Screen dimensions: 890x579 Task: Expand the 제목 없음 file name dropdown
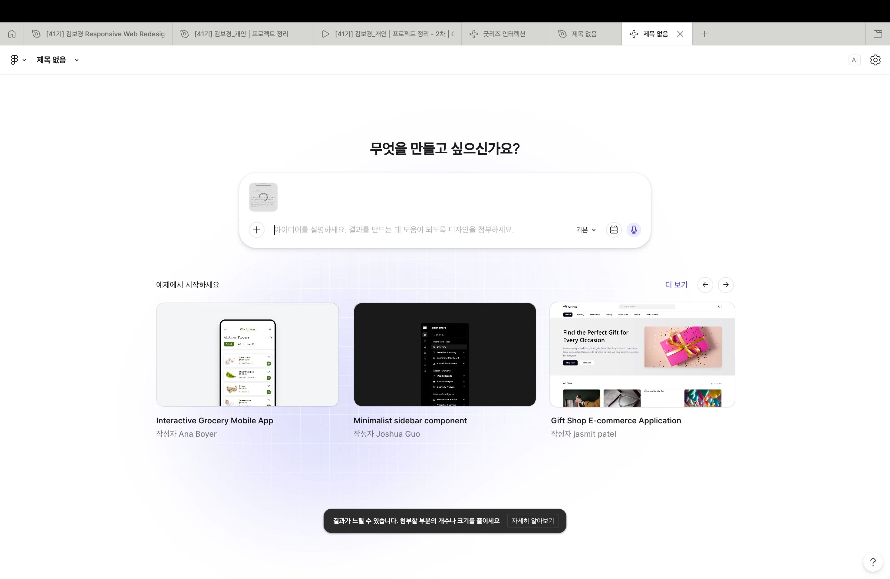click(77, 60)
